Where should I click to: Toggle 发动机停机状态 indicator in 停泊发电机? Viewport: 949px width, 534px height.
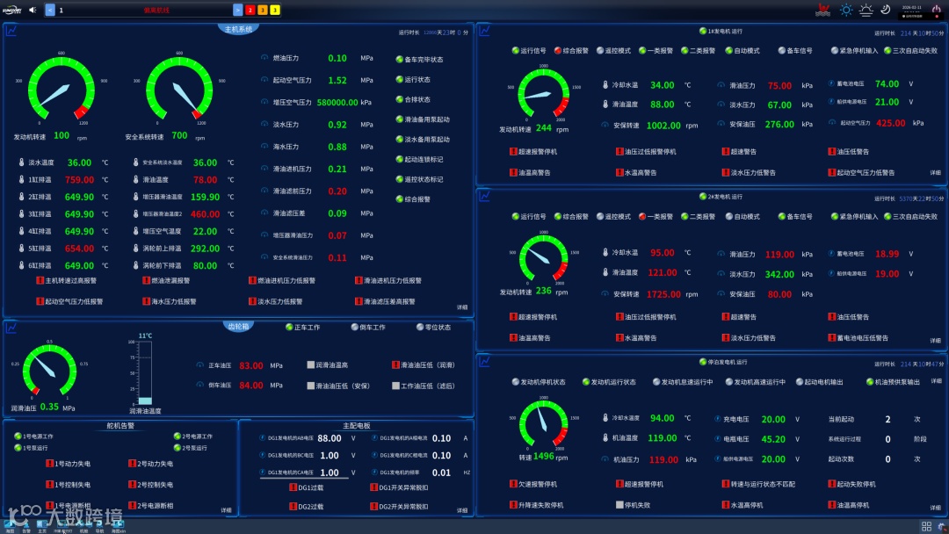pyautogui.click(x=539, y=381)
